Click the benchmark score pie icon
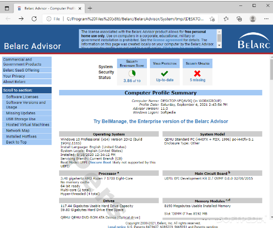The height and width of the screenshot is (228, 273). pyautogui.click(x=132, y=74)
